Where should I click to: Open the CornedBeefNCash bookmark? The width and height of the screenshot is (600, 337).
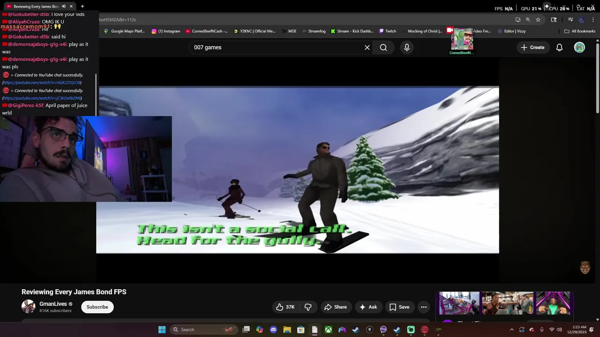pyautogui.click(x=207, y=31)
